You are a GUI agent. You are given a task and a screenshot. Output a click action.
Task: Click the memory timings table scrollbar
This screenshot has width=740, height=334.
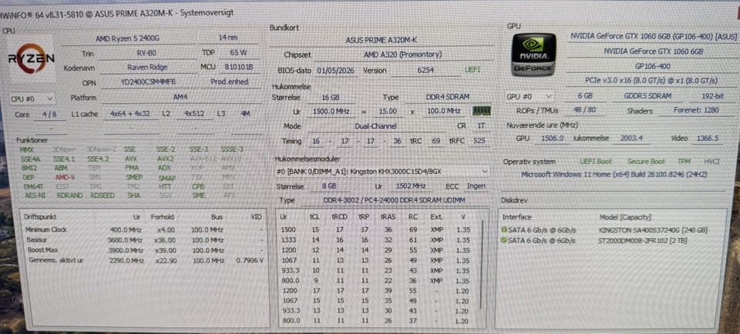(x=482, y=264)
